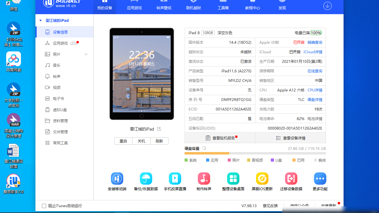Launch 手机投屏直播 icon
This screenshot has height=213, width=379.
click(175, 179)
